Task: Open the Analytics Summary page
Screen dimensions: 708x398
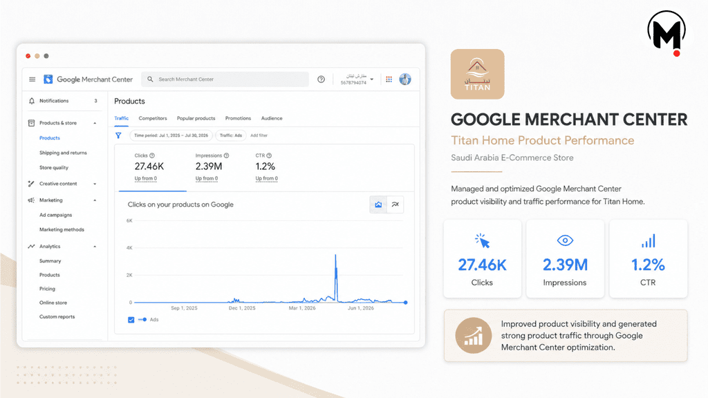Action: pos(50,261)
